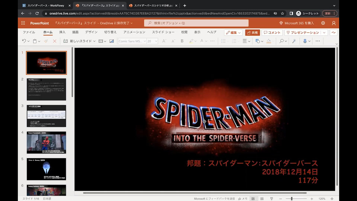357x201 pixels.
Task: Expand the shapes dropdown arrow
Action: click(x=262, y=41)
